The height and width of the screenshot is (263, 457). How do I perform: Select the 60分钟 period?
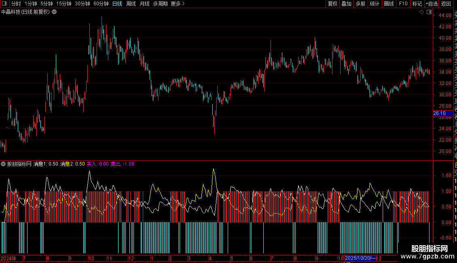point(101,4)
